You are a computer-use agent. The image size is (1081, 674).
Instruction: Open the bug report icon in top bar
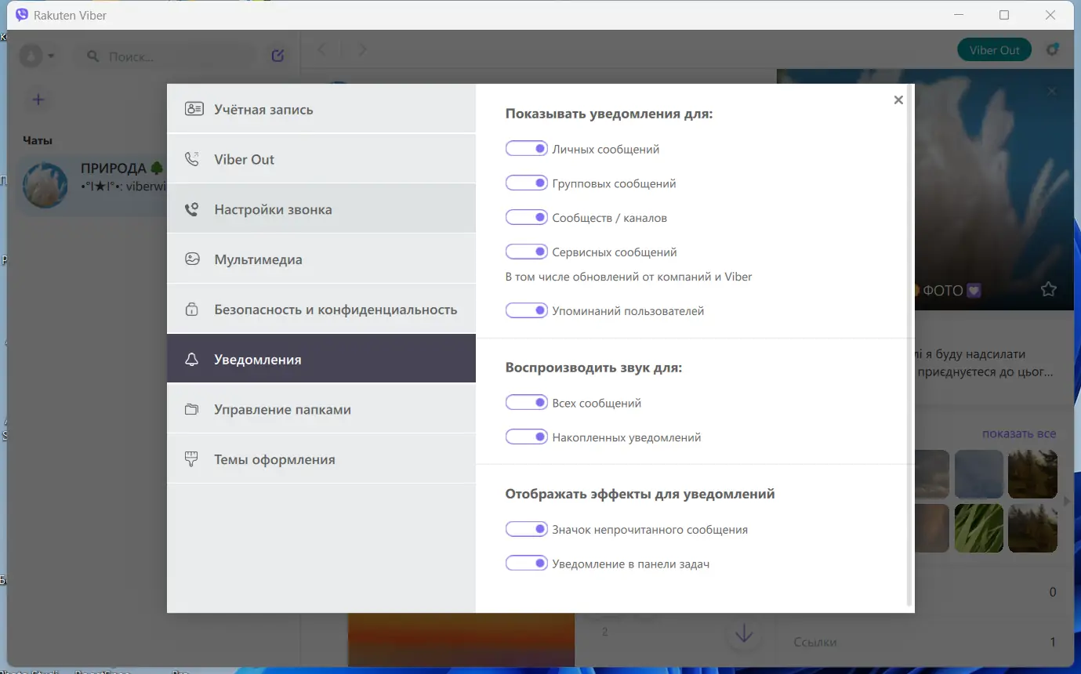tap(1053, 49)
